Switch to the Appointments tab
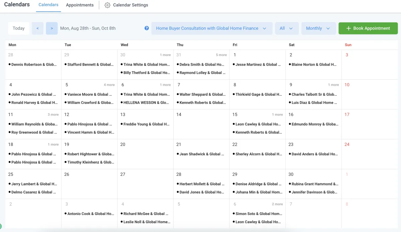The width and height of the screenshot is (401, 232). [x=80, y=5]
